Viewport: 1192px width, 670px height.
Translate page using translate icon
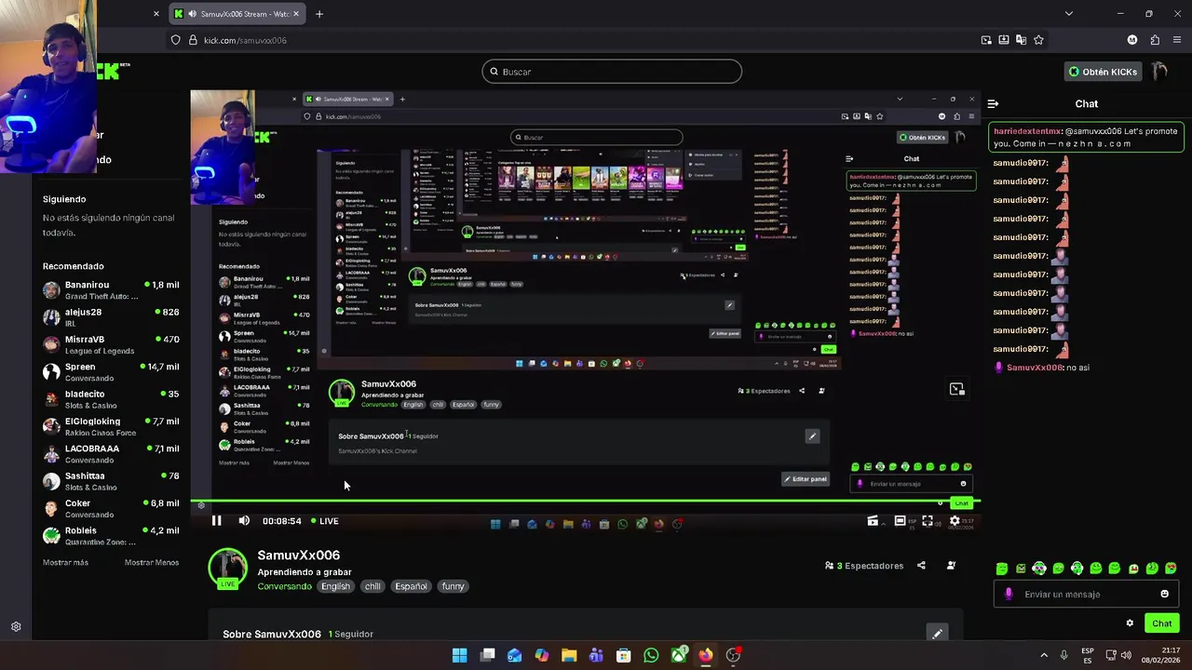[1021, 40]
